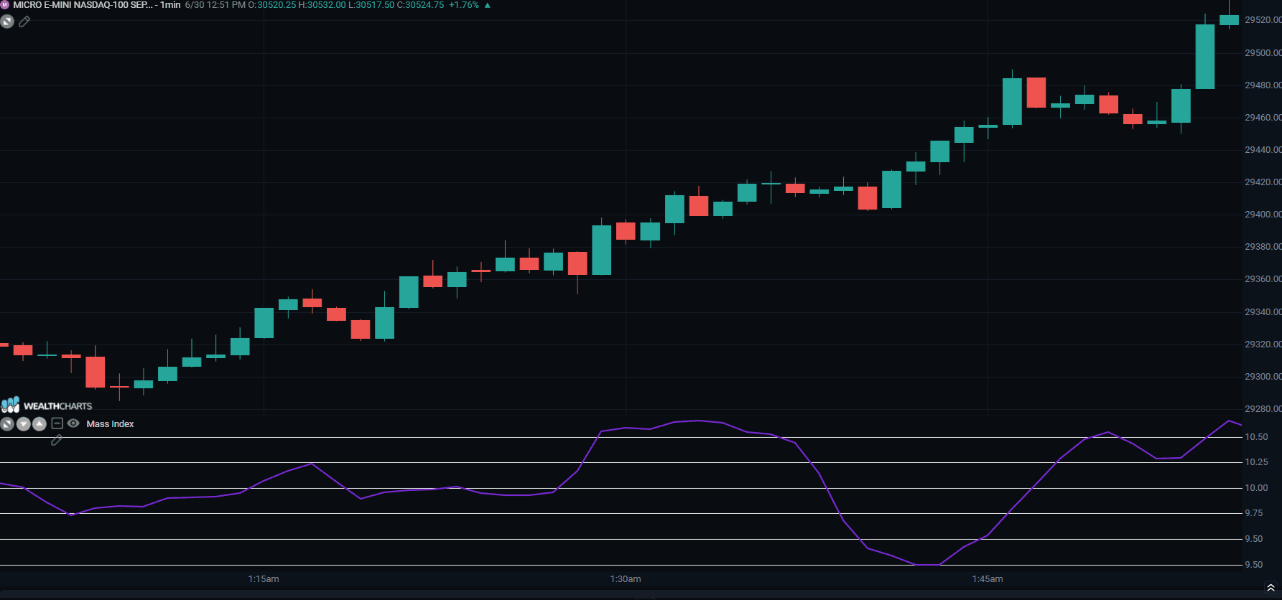The height and width of the screenshot is (600, 1282).
Task: Click the +1.76% change value in header
Action: click(x=464, y=5)
